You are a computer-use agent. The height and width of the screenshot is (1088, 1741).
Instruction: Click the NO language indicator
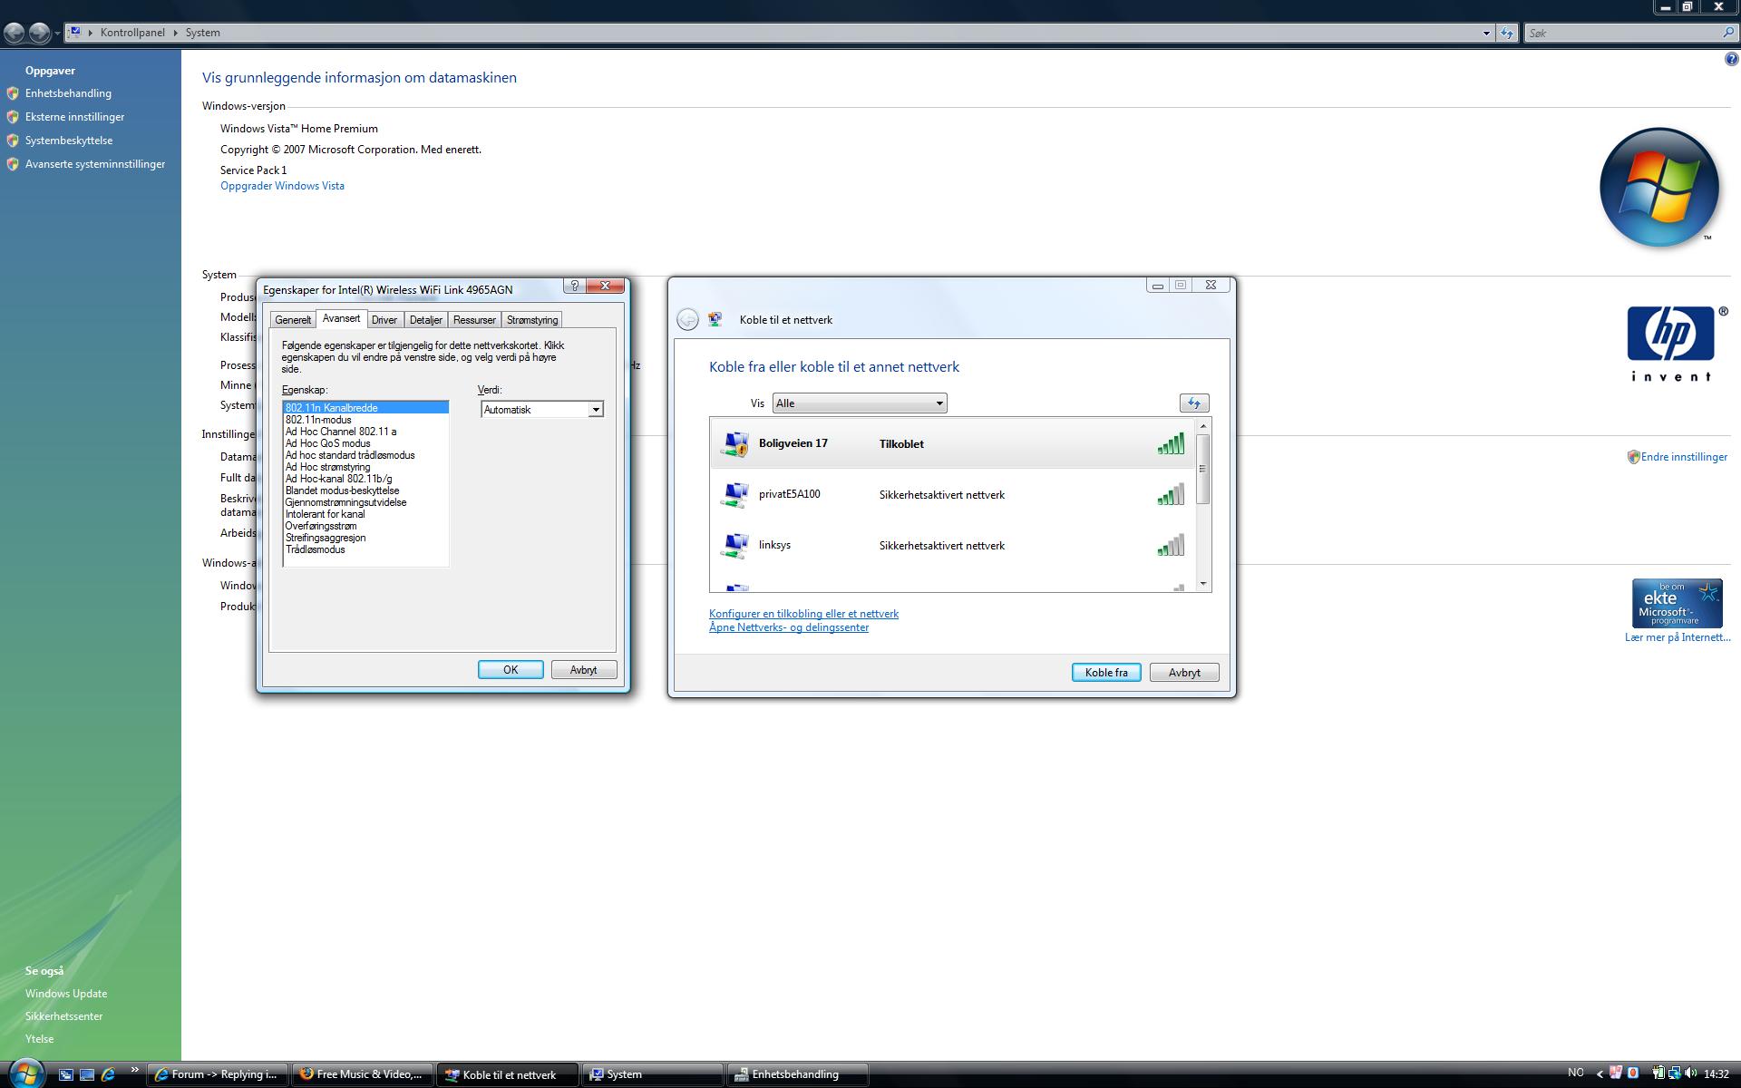coord(1576,1073)
